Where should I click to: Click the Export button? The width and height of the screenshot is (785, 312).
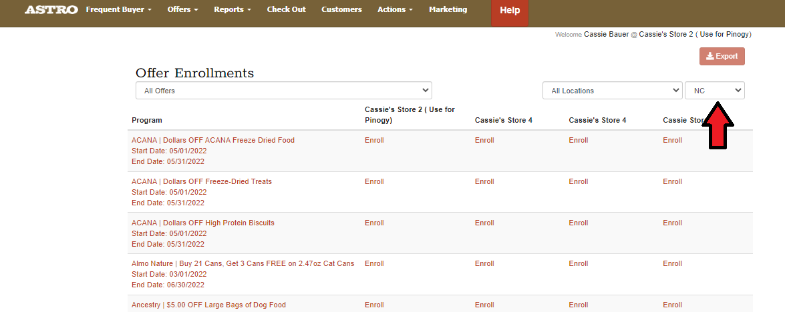pyautogui.click(x=722, y=57)
